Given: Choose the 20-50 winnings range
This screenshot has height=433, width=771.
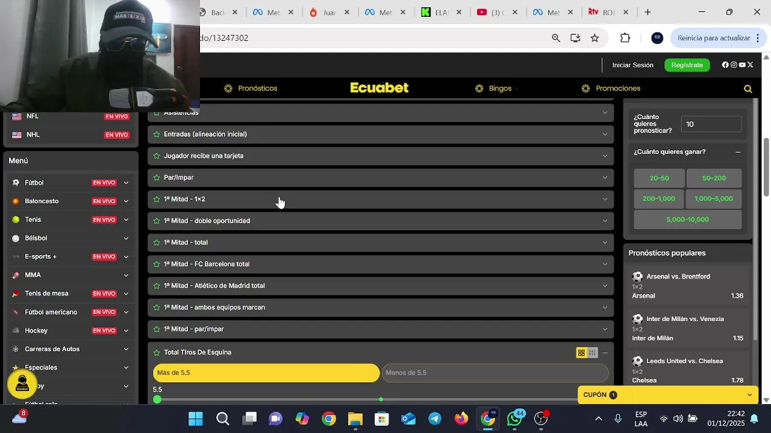Looking at the screenshot, I should [x=659, y=178].
